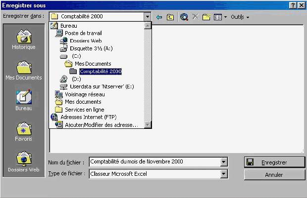Screen dimensions: 307x198
Task: Open Historique in the places bar
Action: pos(24,39)
